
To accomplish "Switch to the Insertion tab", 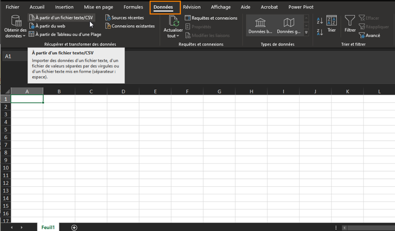I will [x=64, y=7].
